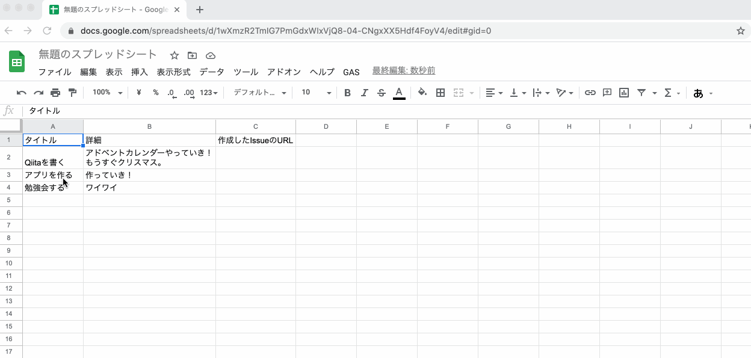Image resolution: width=751 pixels, height=358 pixels.
Task: Open the borders grid icon
Action: (440, 93)
